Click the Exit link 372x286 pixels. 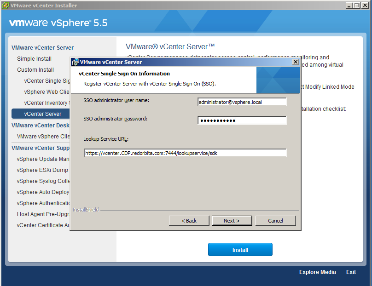(x=351, y=272)
